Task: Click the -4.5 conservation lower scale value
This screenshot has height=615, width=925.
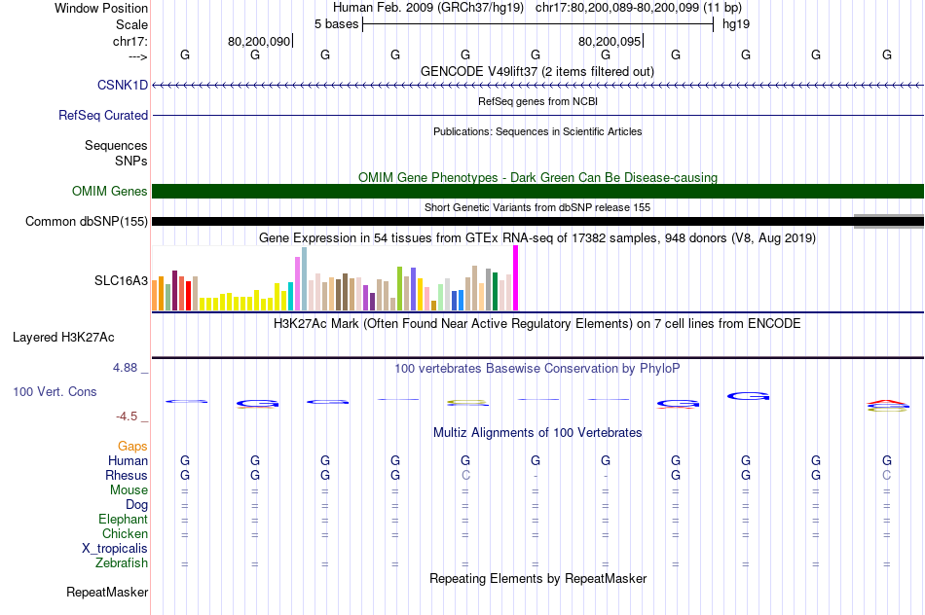Action: 127,416
